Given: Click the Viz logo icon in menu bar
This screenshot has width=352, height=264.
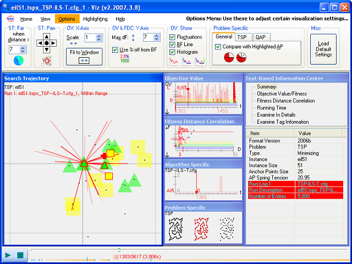Looking at the screenshot, I should point(10,19).
